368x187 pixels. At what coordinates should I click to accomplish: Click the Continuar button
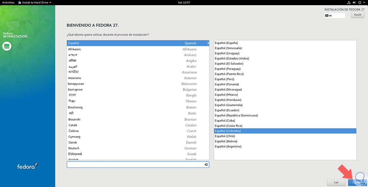(357, 182)
